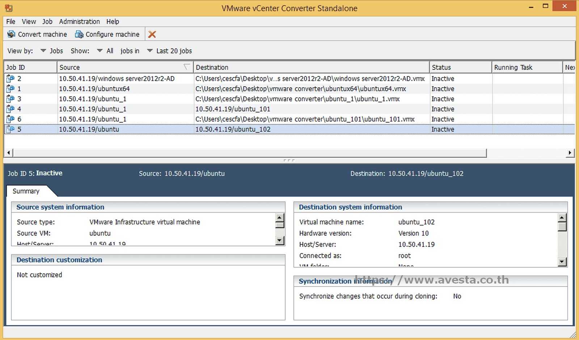Delete selected job using red X icon

152,34
